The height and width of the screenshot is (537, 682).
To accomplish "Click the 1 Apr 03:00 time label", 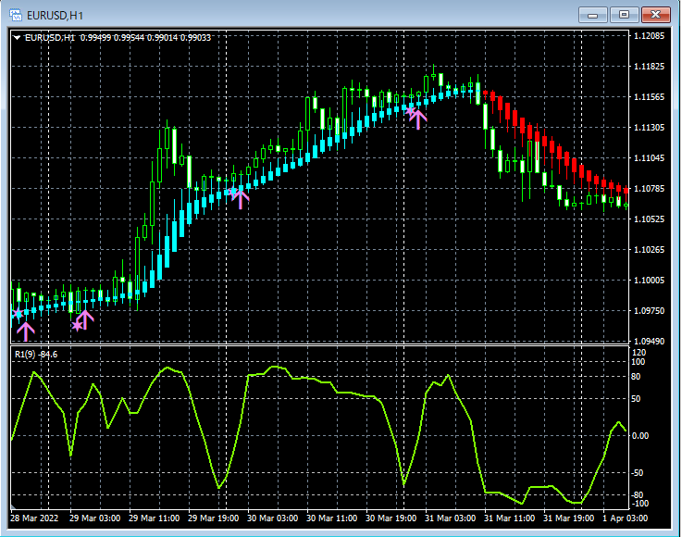I will (x=625, y=518).
